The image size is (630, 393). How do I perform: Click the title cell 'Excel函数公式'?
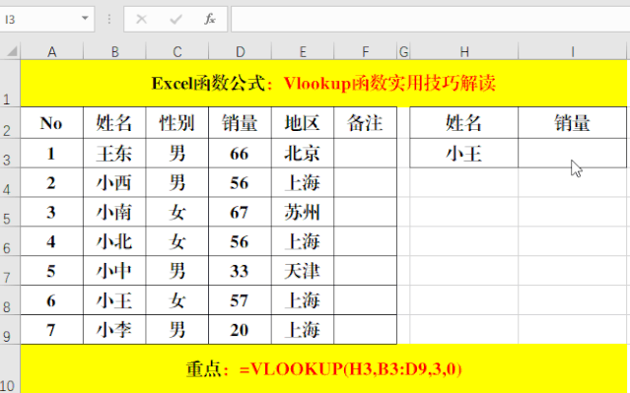(x=323, y=83)
